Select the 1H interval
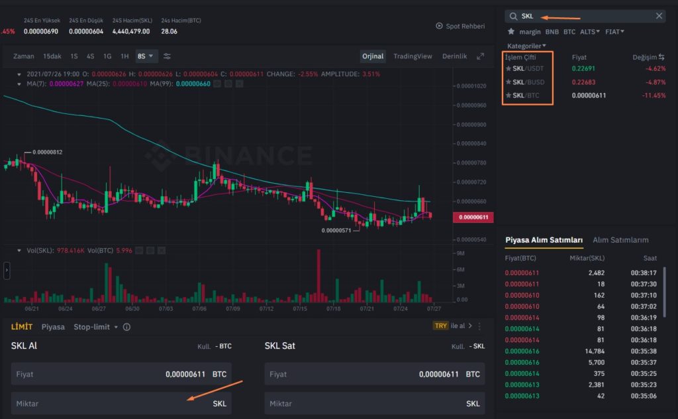 (124, 56)
